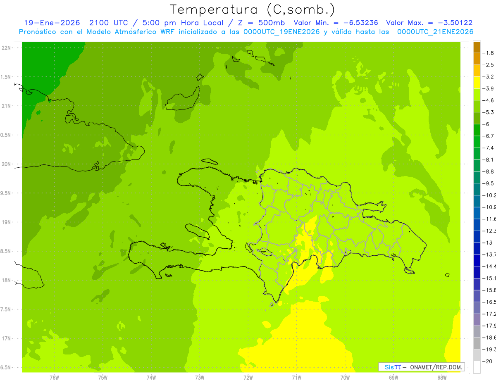496x383 pixels.
Task: Pick the dark blue swatch between -13.7 and -14.4
Action: [x=477, y=260]
